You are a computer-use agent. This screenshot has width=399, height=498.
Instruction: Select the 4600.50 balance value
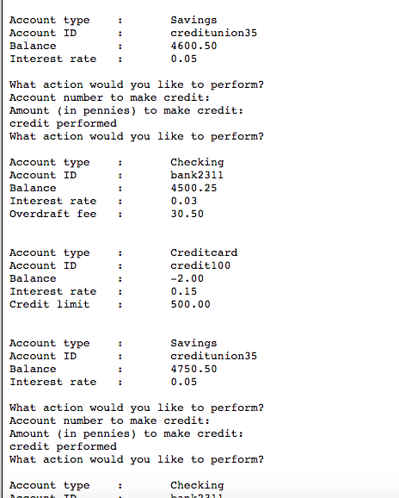coord(193,46)
